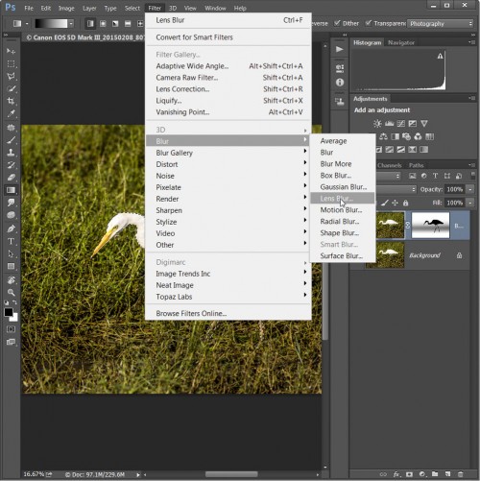Select the Brush tool
Viewport: 480px width, 481px height.
[x=11, y=140]
